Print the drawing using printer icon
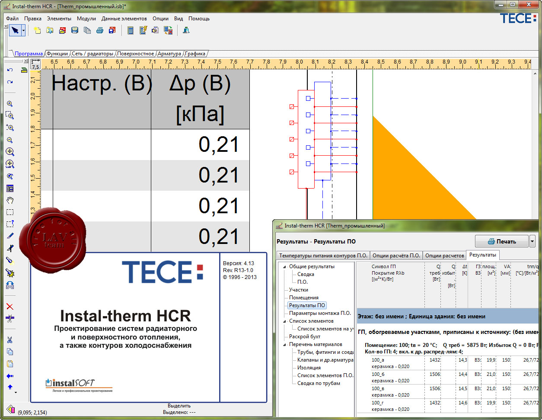 [100, 30]
